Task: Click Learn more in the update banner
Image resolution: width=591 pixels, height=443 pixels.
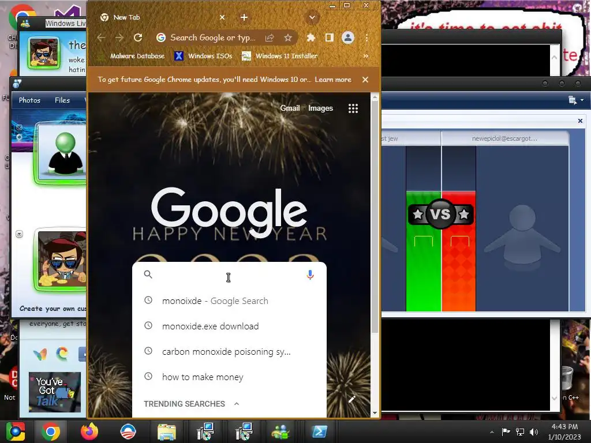Action: 333,80
